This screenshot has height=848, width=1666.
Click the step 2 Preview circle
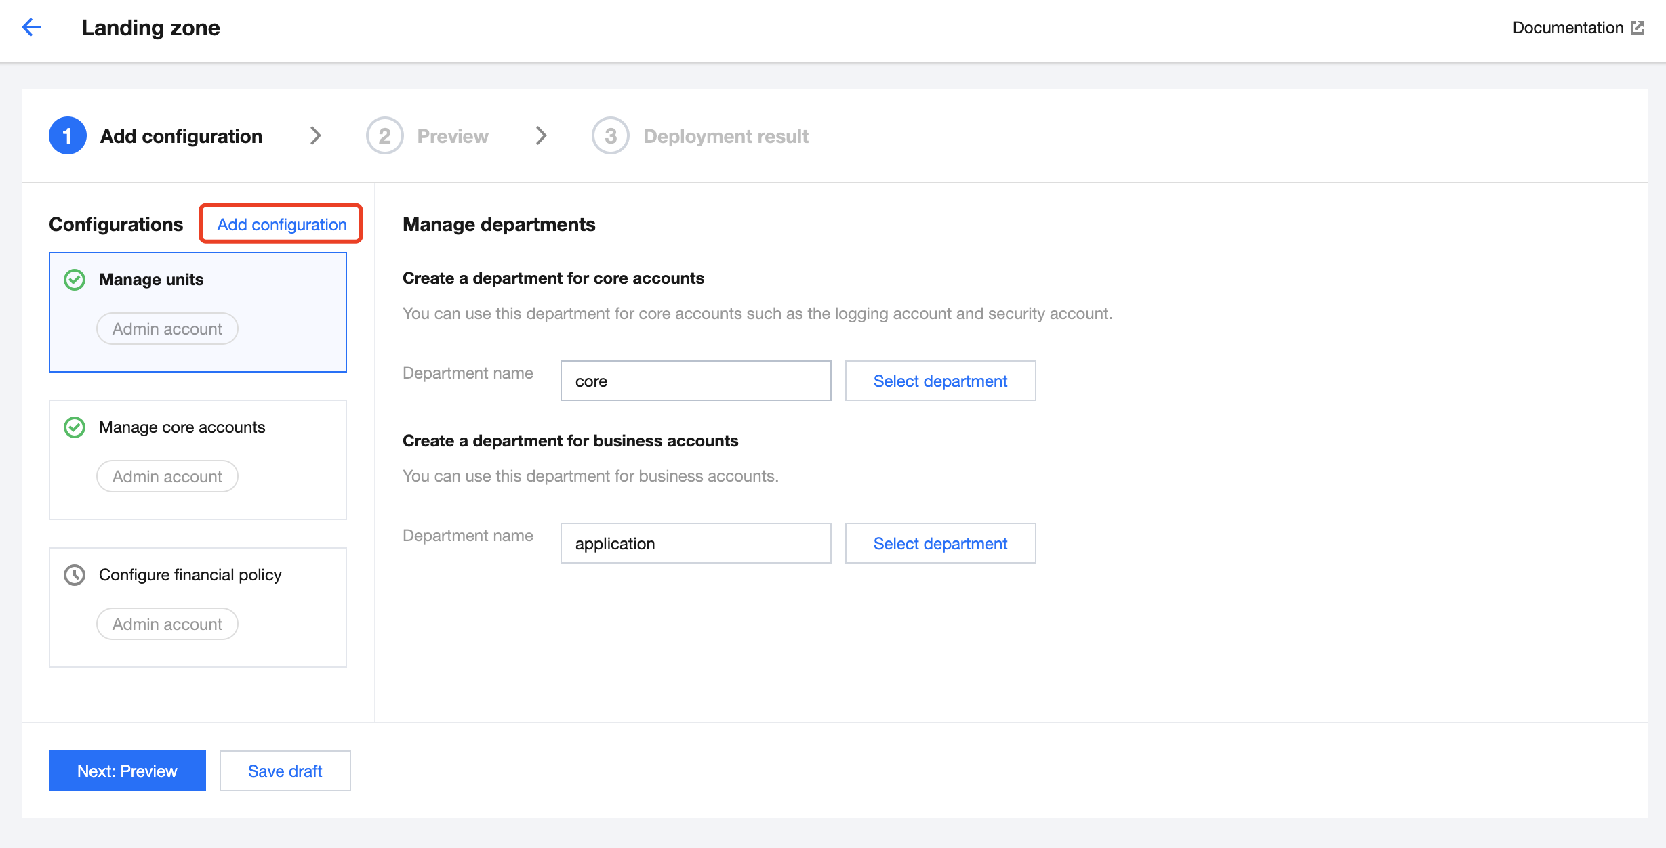[x=384, y=135]
